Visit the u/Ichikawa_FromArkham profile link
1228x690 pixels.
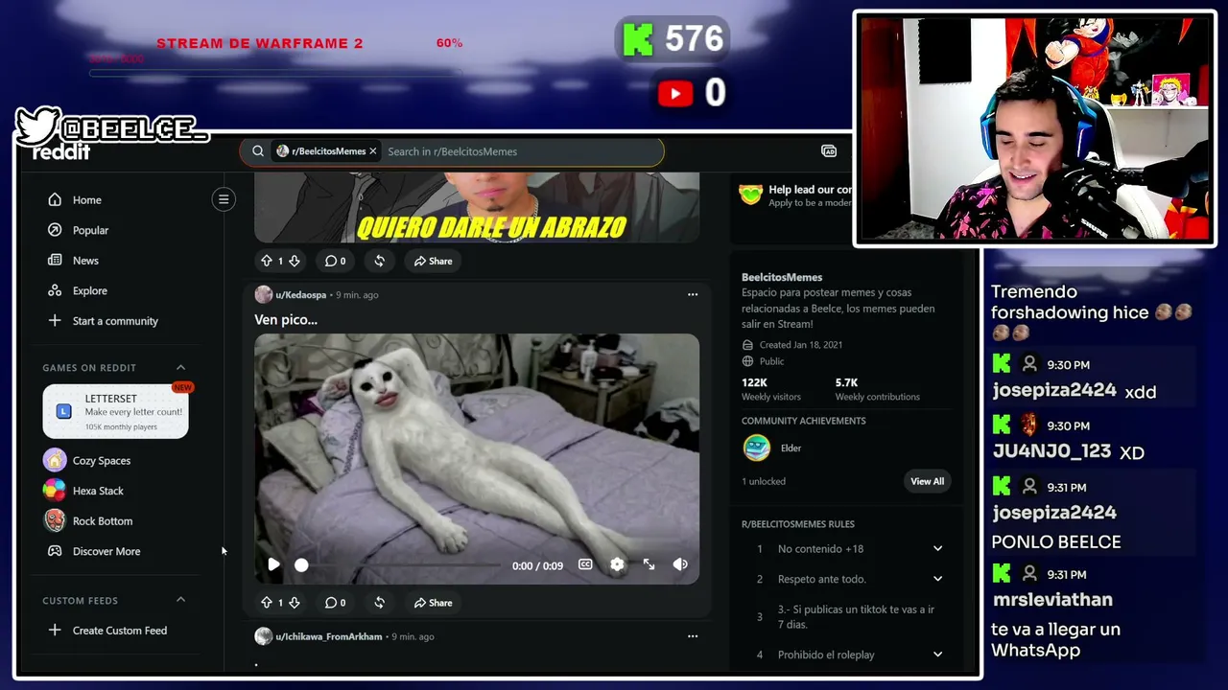(329, 636)
